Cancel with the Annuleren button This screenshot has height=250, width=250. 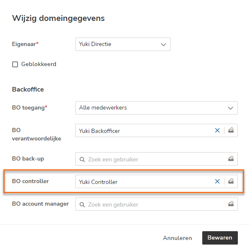pos(177,238)
